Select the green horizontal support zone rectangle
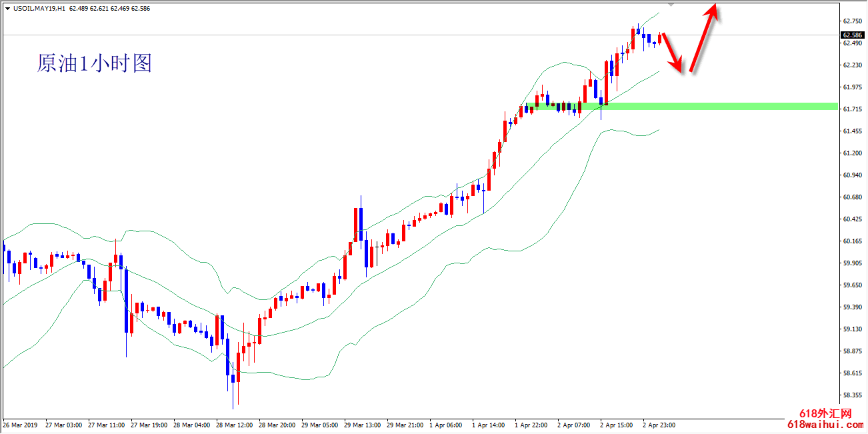 [x=733, y=106]
